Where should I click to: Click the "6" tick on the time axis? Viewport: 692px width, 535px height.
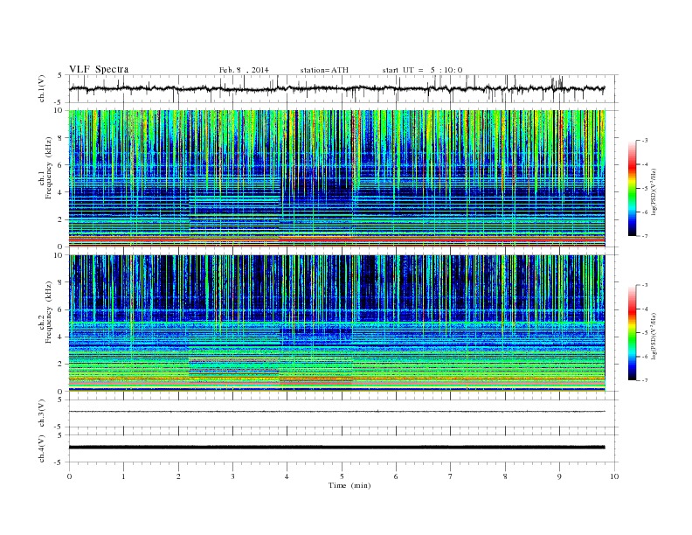[396, 476]
